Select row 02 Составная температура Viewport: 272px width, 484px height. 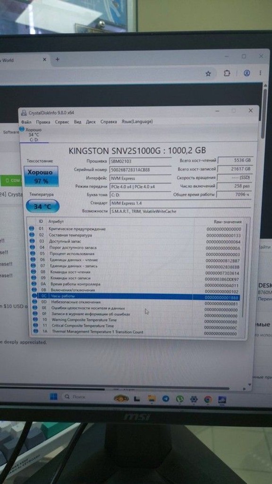[x=135, y=235]
